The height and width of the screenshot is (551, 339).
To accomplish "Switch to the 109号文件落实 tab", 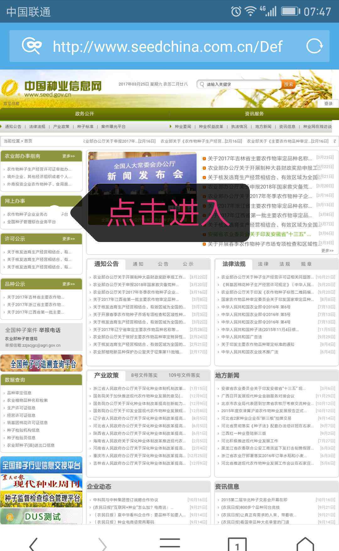I will click(184, 375).
